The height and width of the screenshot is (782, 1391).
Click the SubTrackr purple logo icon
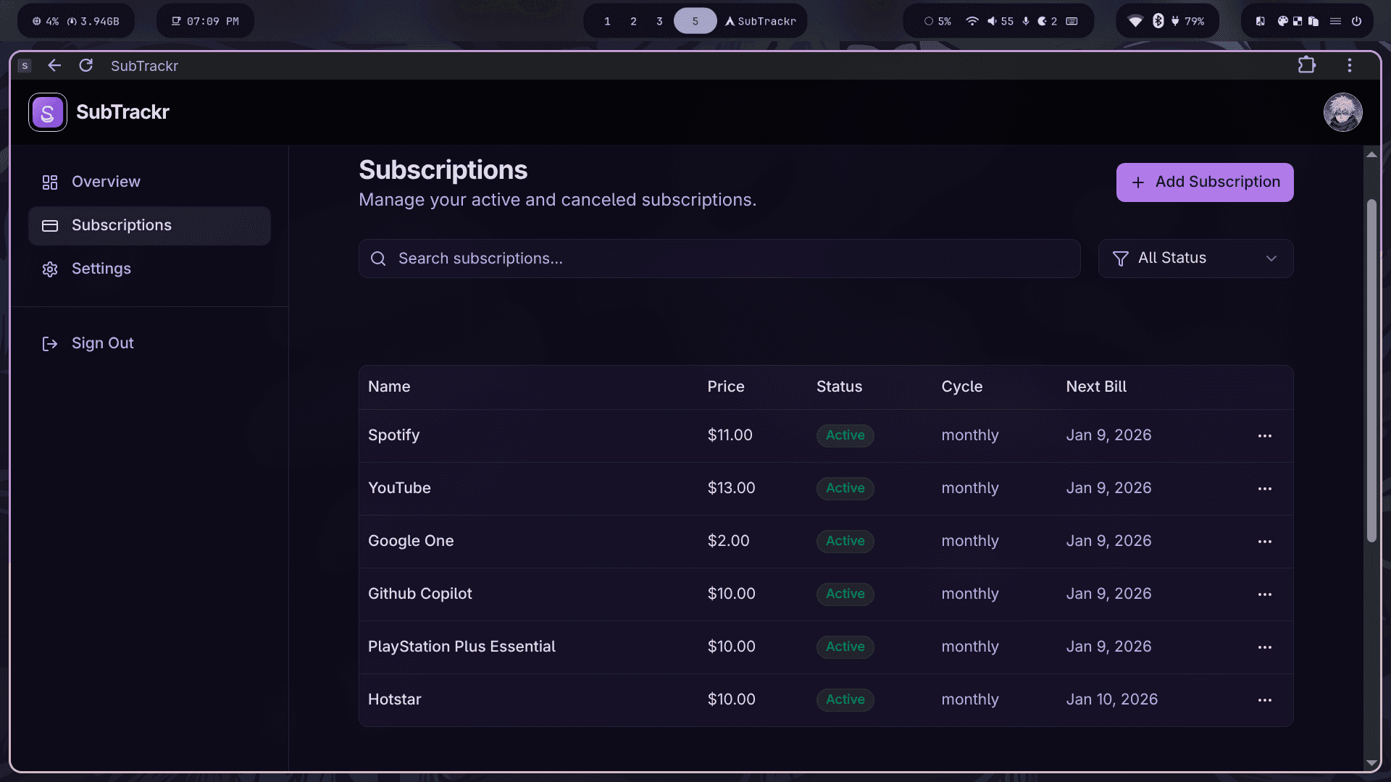coord(48,112)
